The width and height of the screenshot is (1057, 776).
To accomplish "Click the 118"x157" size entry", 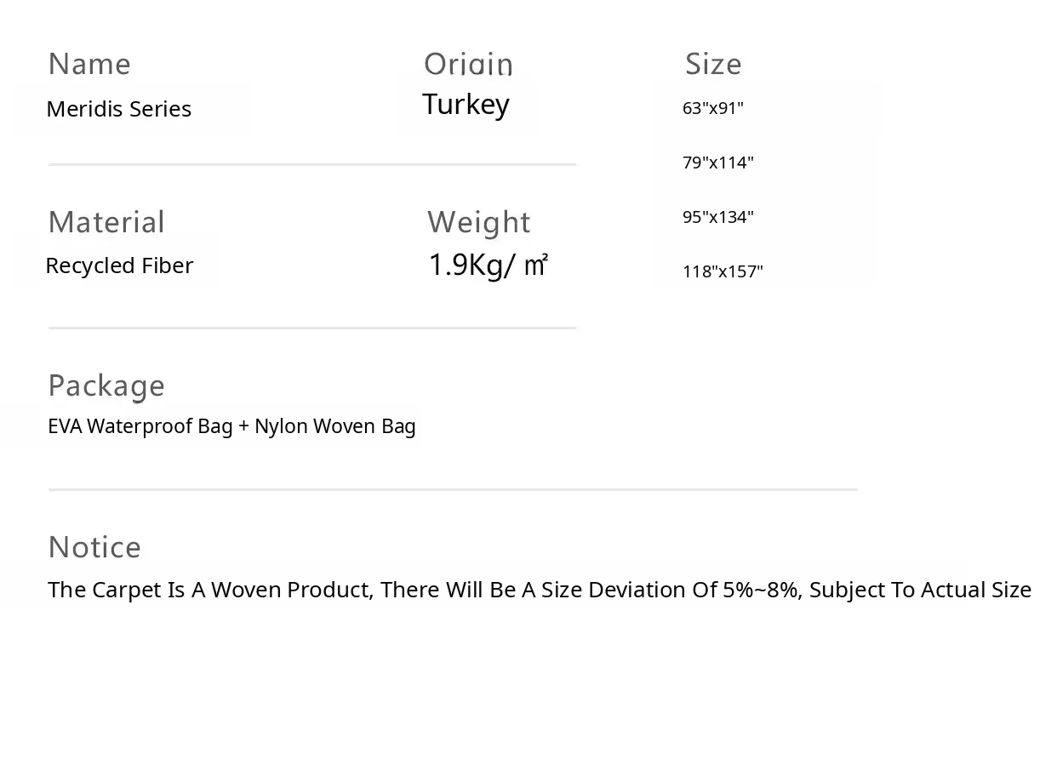I will point(723,271).
